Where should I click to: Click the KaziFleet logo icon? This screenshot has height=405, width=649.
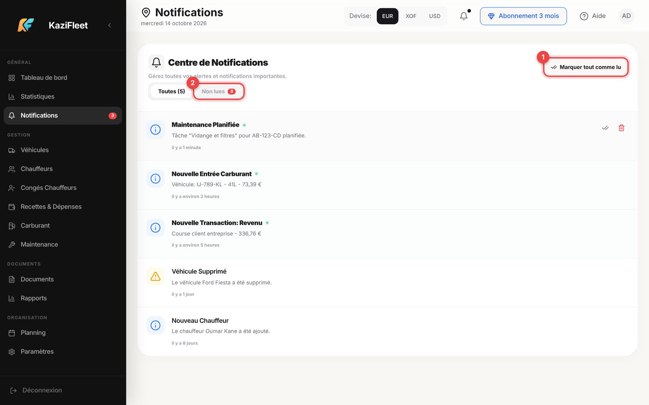pyautogui.click(x=26, y=25)
